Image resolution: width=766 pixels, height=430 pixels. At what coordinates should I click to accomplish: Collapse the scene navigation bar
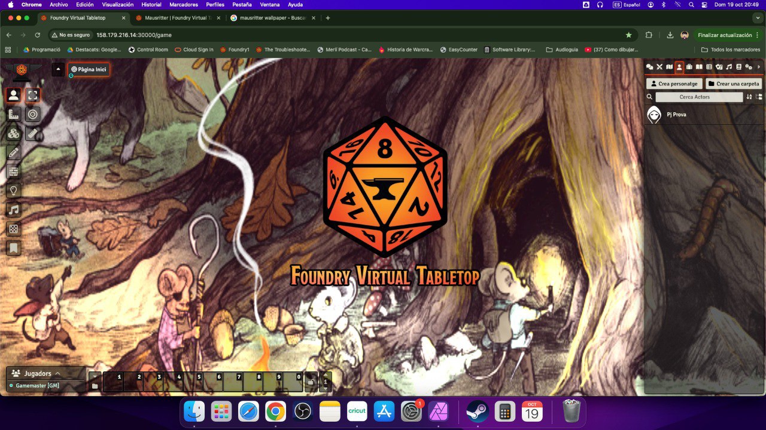tap(57, 69)
